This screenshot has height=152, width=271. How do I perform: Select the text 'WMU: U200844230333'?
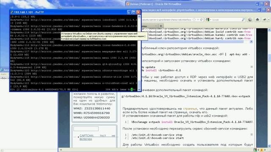(x=91, y=117)
